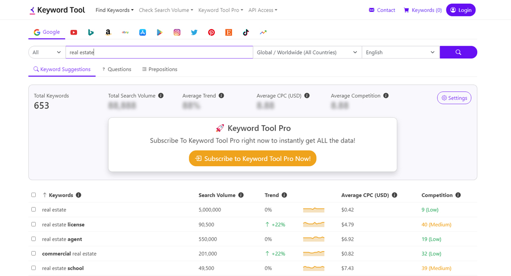Screen dimensions: 511x276
Task: Tick the select-all keywords checkbox
Action: click(x=34, y=195)
